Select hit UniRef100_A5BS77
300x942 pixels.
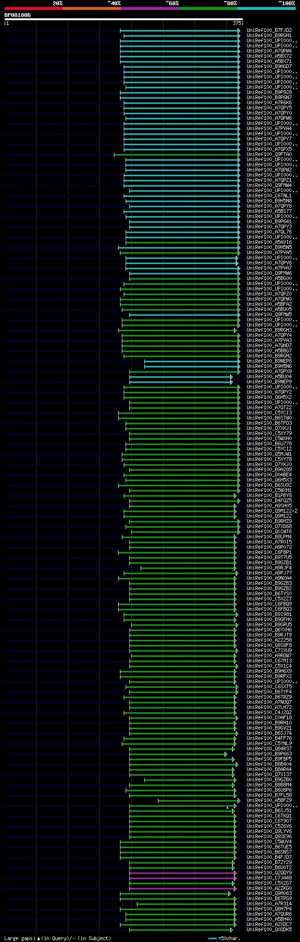(x=269, y=211)
